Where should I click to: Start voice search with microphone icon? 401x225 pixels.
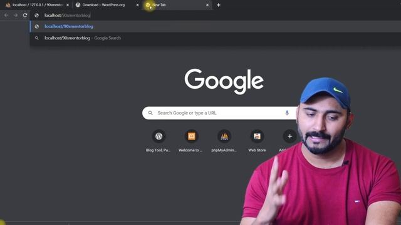(x=287, y=112)
